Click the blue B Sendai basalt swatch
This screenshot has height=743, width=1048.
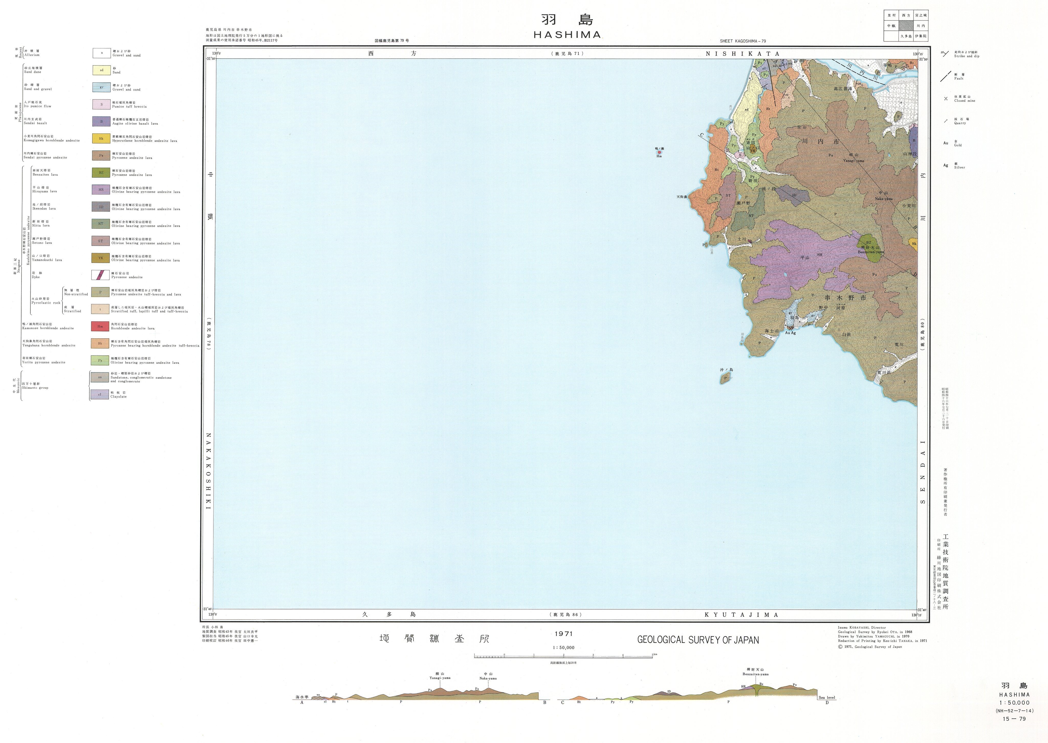click(x=101, y=121)
